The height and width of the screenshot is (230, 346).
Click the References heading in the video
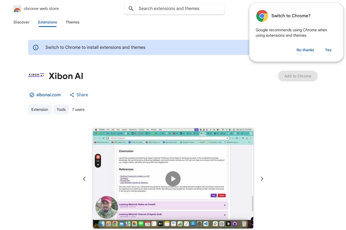click(x=126, y=169)
